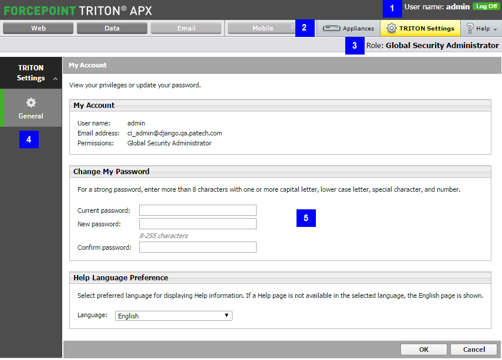Click the Cancel button
Image resolution: width=502 pixels, height=360 pixels.
[474, 349]
